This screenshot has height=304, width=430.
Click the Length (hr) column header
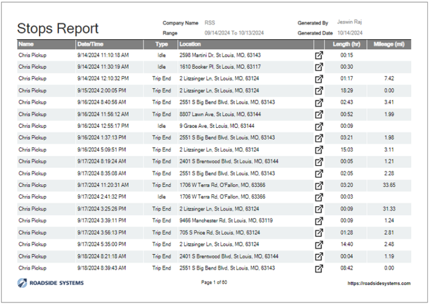(x=347, y=44)
